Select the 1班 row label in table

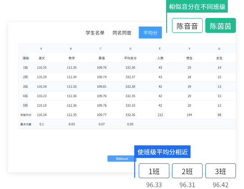pyautogui.click(x=25, y=67)
